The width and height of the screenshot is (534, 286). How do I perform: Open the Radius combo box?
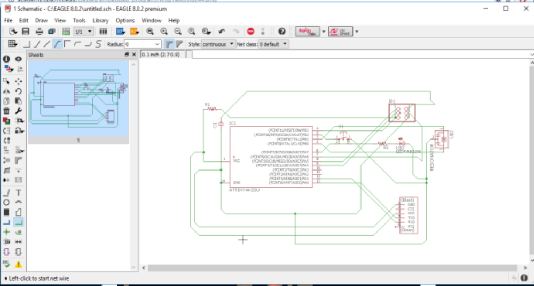pos(143,44)
